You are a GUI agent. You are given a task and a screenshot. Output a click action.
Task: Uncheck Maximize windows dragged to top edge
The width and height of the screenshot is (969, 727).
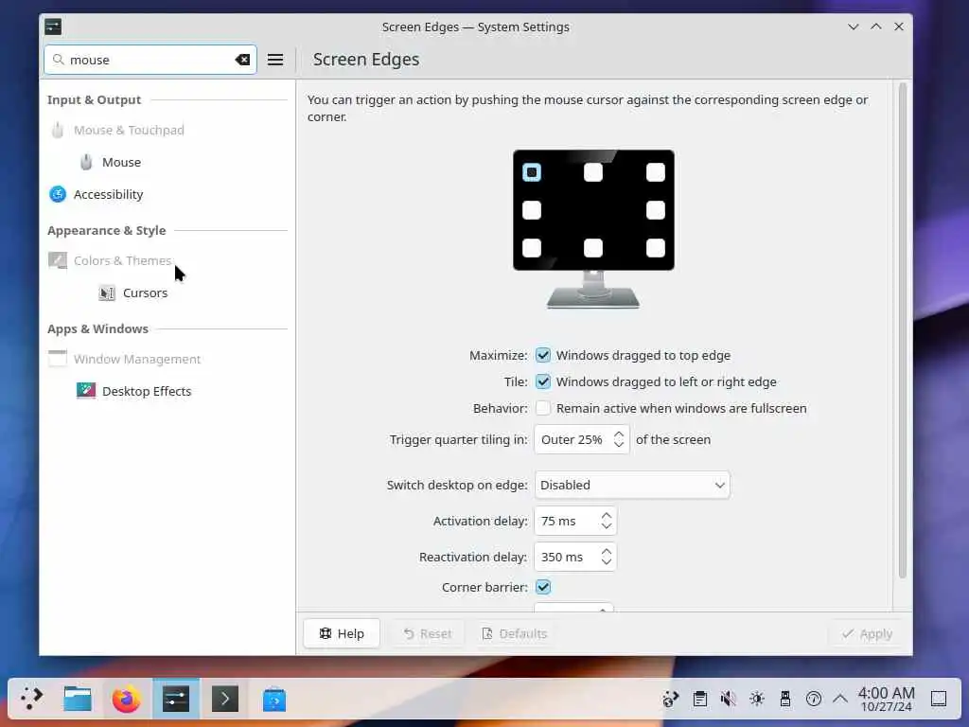543,356
